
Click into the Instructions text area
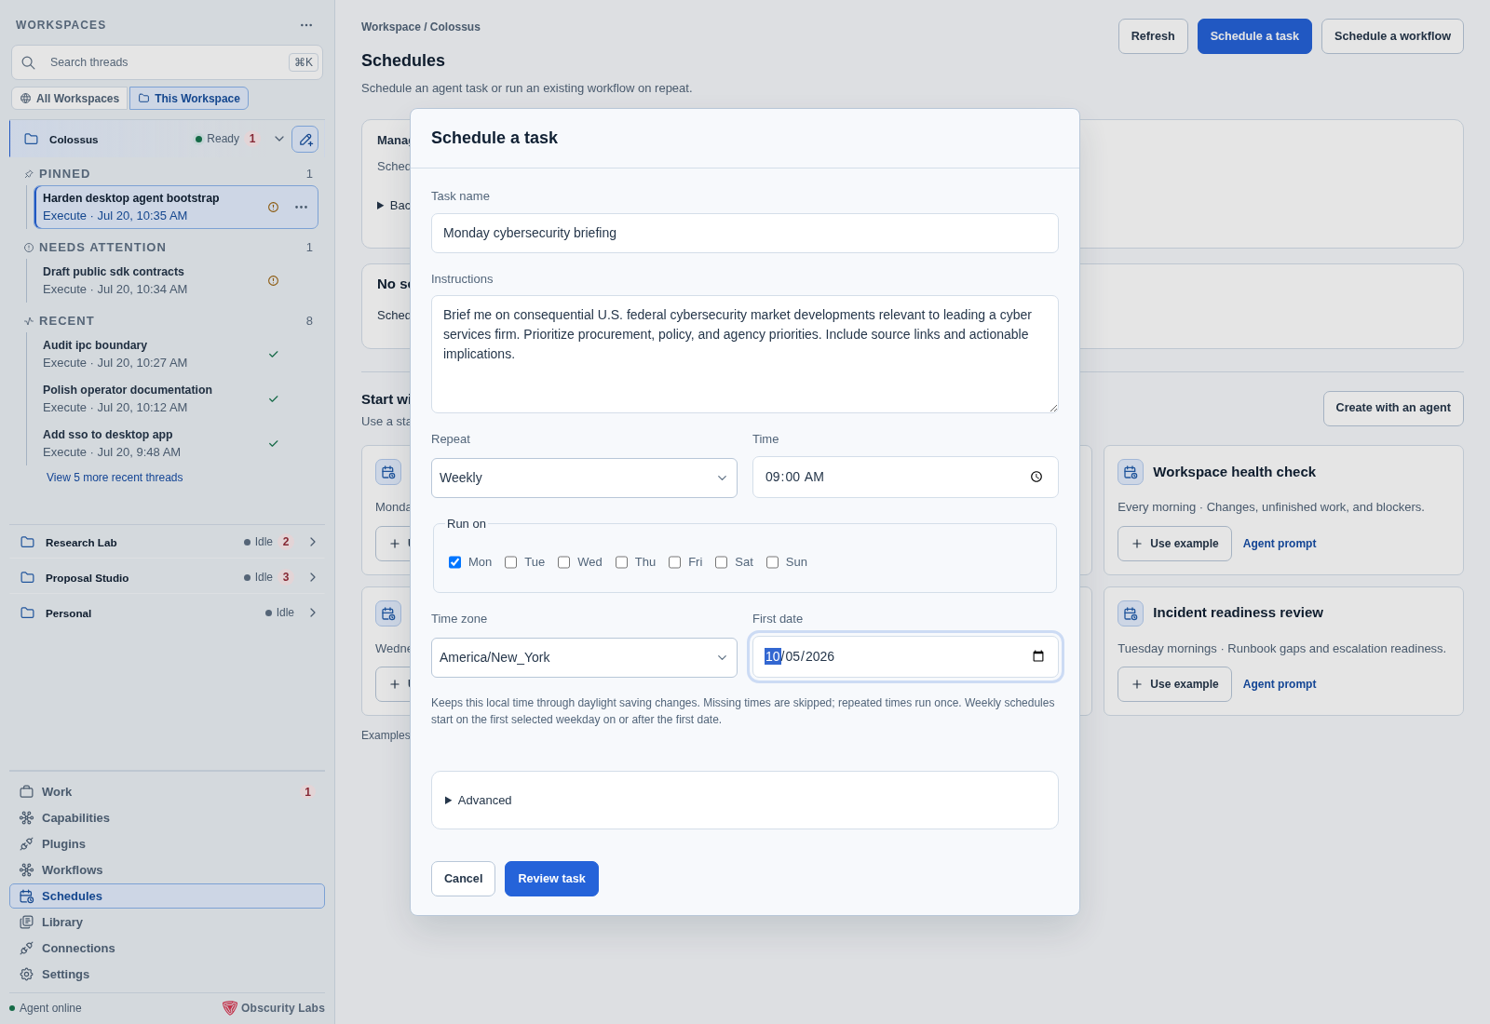point(745,354)
